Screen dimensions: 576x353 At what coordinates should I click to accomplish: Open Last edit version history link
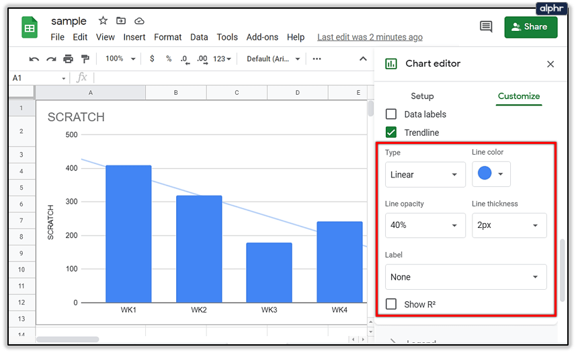[x=370, y=37]
